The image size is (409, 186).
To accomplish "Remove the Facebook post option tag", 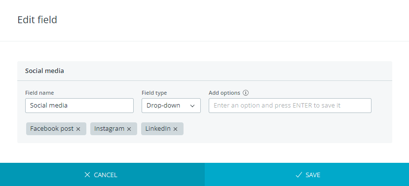I will point(78,129).
